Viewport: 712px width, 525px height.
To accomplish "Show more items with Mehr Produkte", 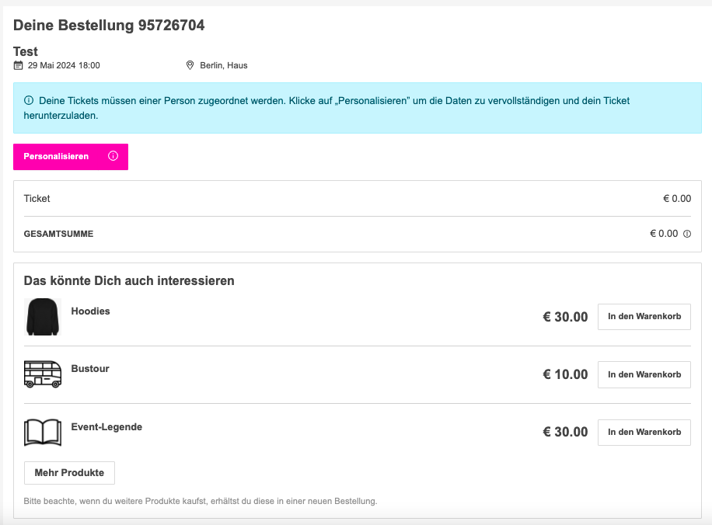I will (x=69, y=473).
